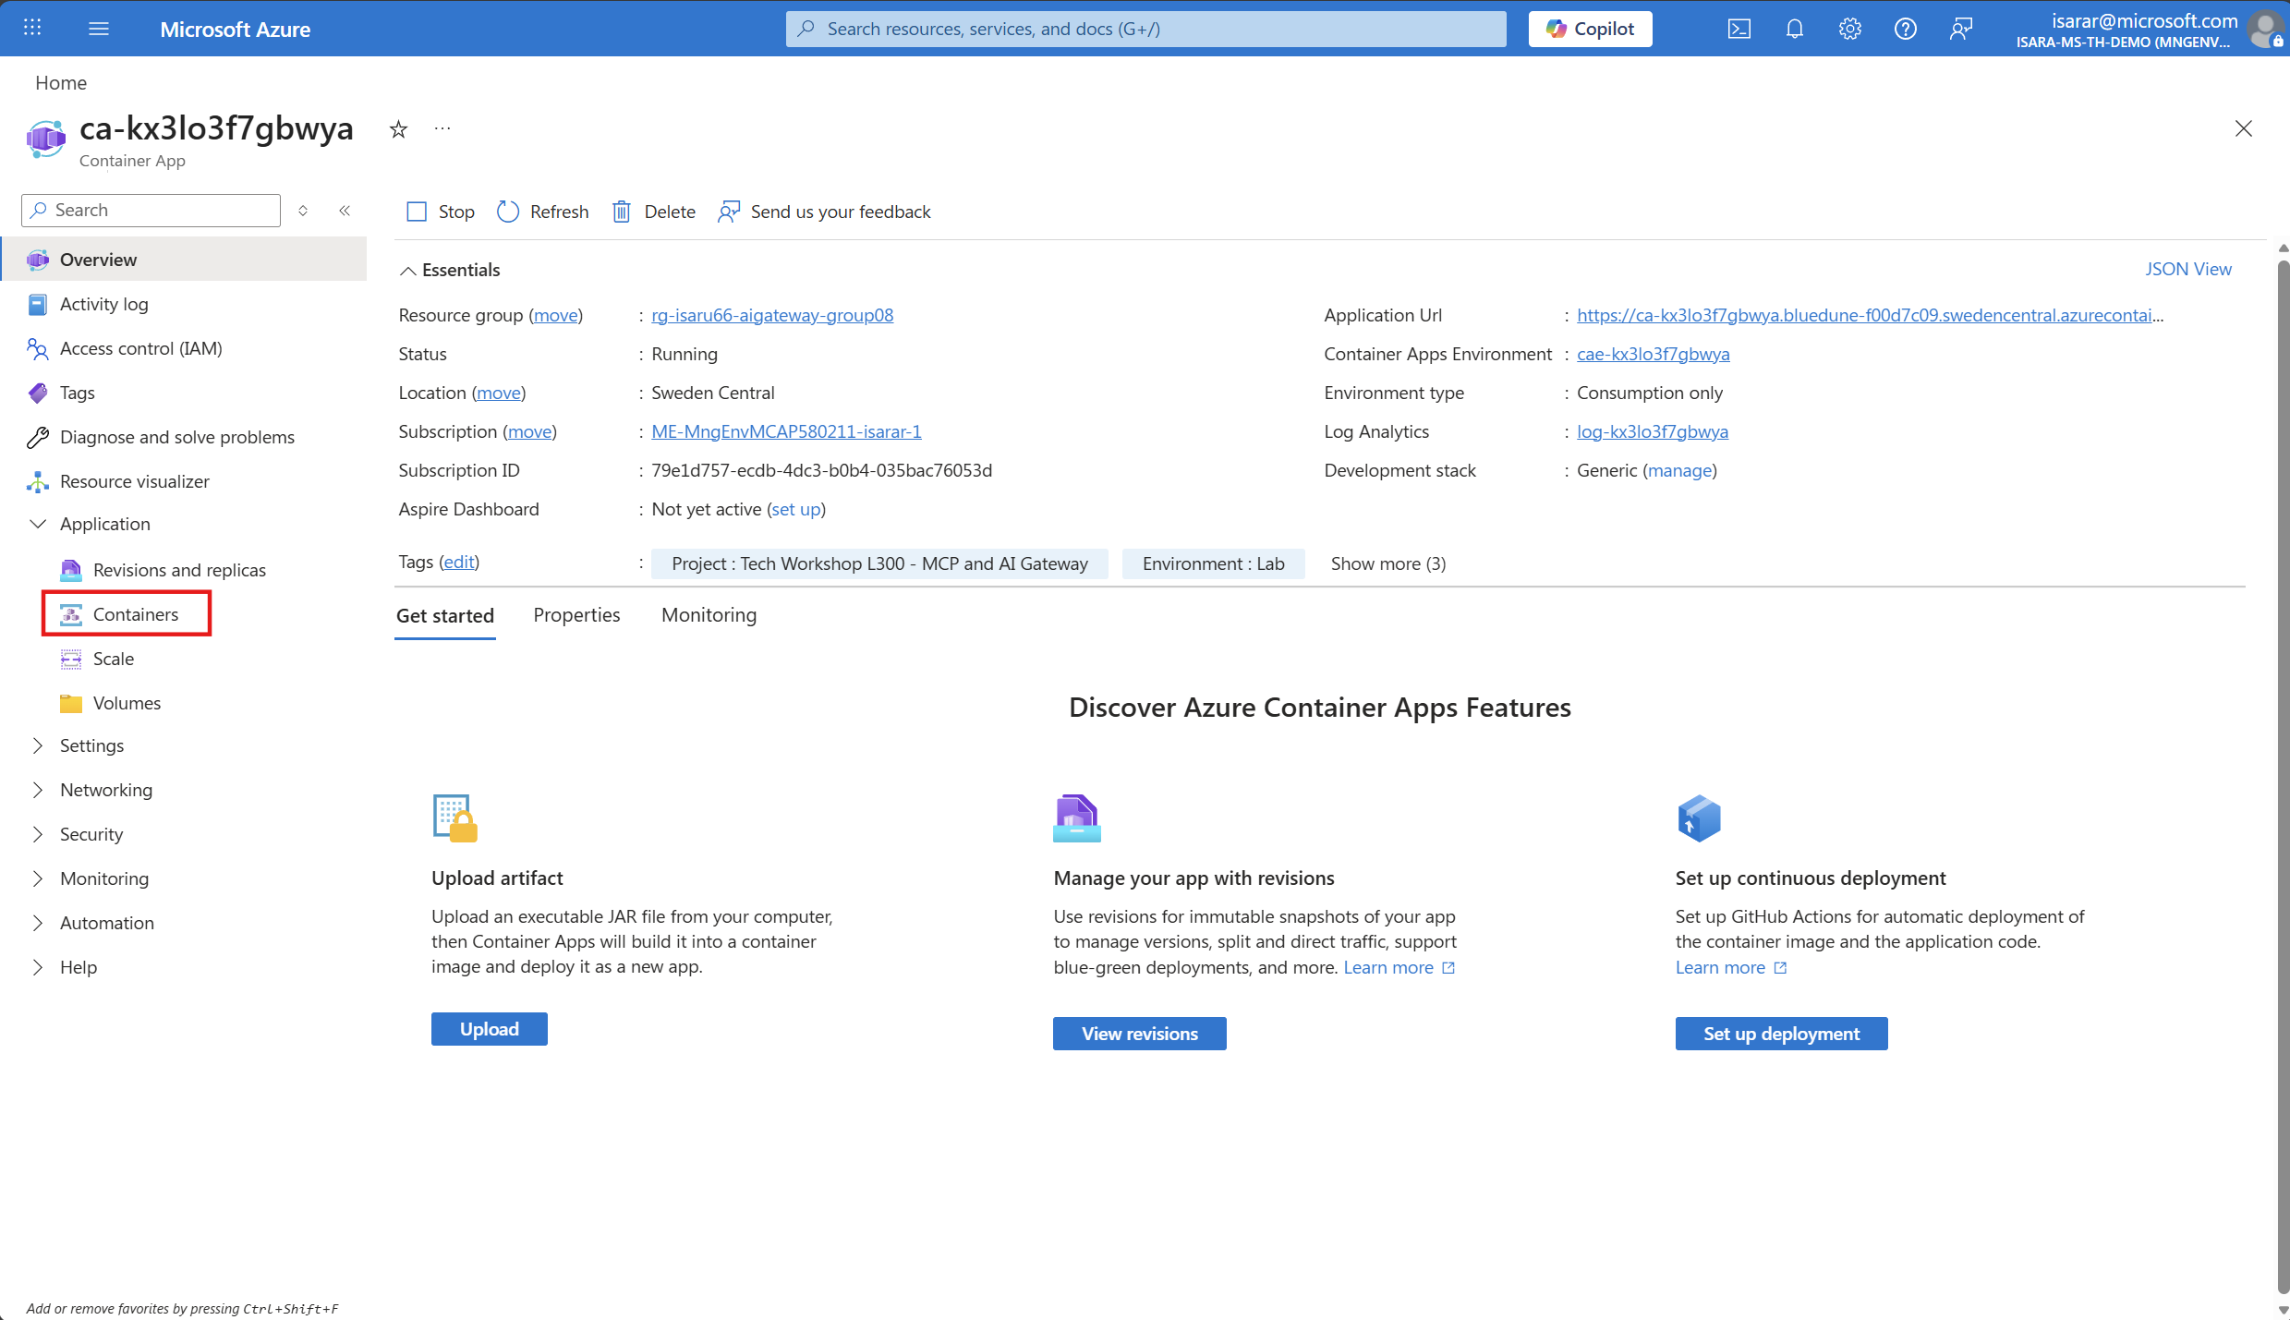Viewport: 2290px width, 1320px height.
Task: Open Learn more about continuous deployment
Action: click(1731, 967)
